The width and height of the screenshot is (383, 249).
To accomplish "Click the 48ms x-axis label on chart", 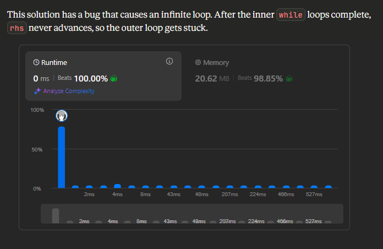I will (202, 194).
